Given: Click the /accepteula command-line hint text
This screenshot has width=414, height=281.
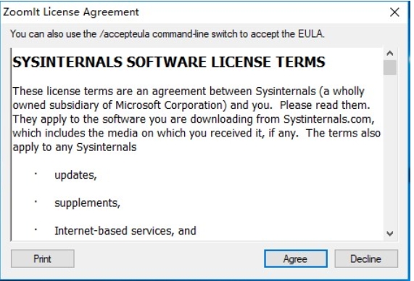Looking at the screenshot, I should click(167, 34).
